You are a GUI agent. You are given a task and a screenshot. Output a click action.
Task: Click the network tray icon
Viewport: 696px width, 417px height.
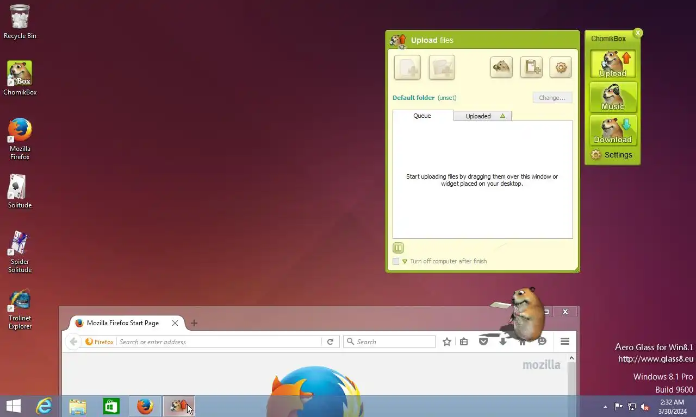pyautogui.click(x=632, y=407)
